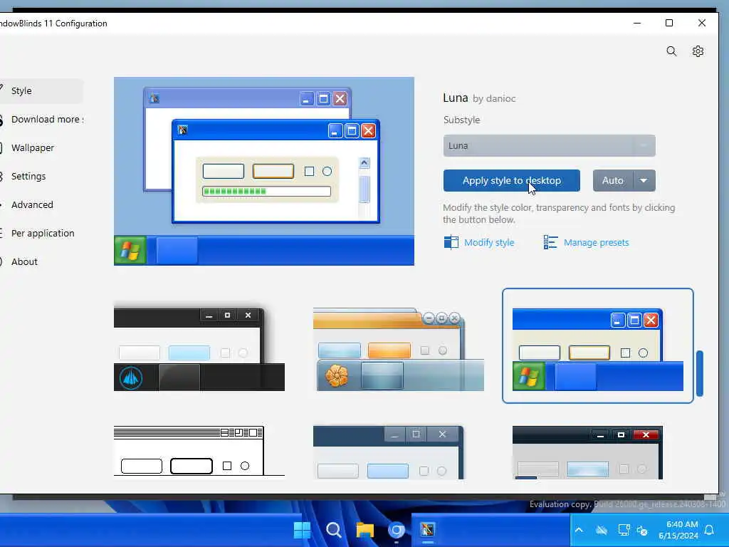Launch File Explorer from taskbar

[365, 530]
